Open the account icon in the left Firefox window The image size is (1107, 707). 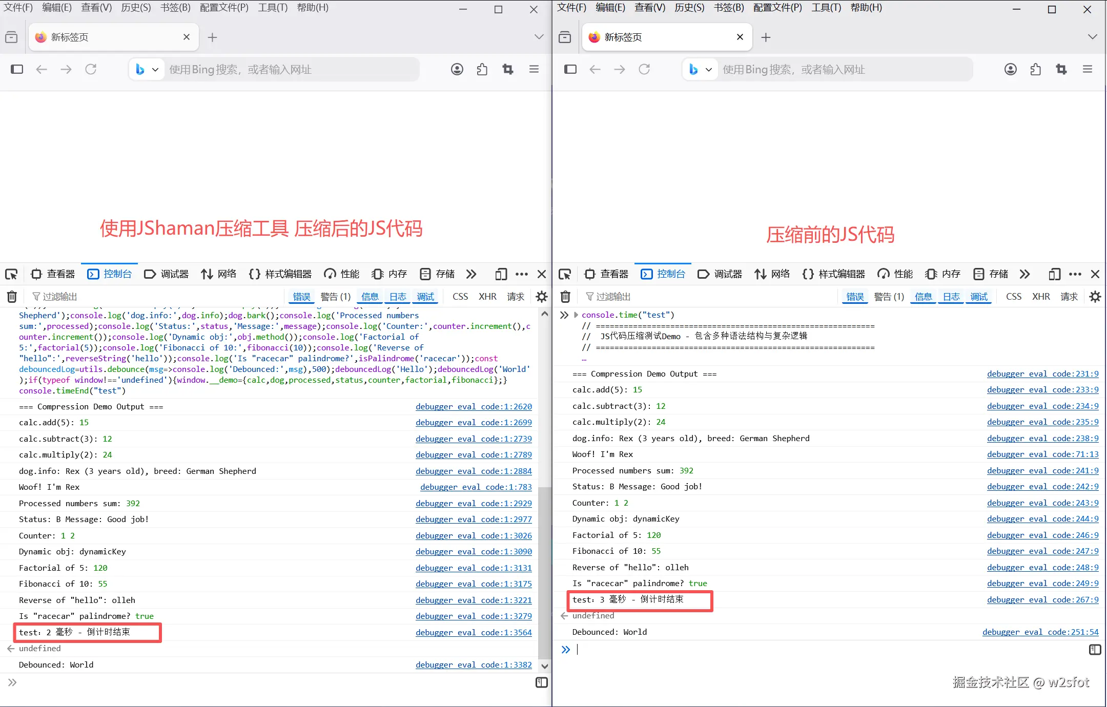457,69
